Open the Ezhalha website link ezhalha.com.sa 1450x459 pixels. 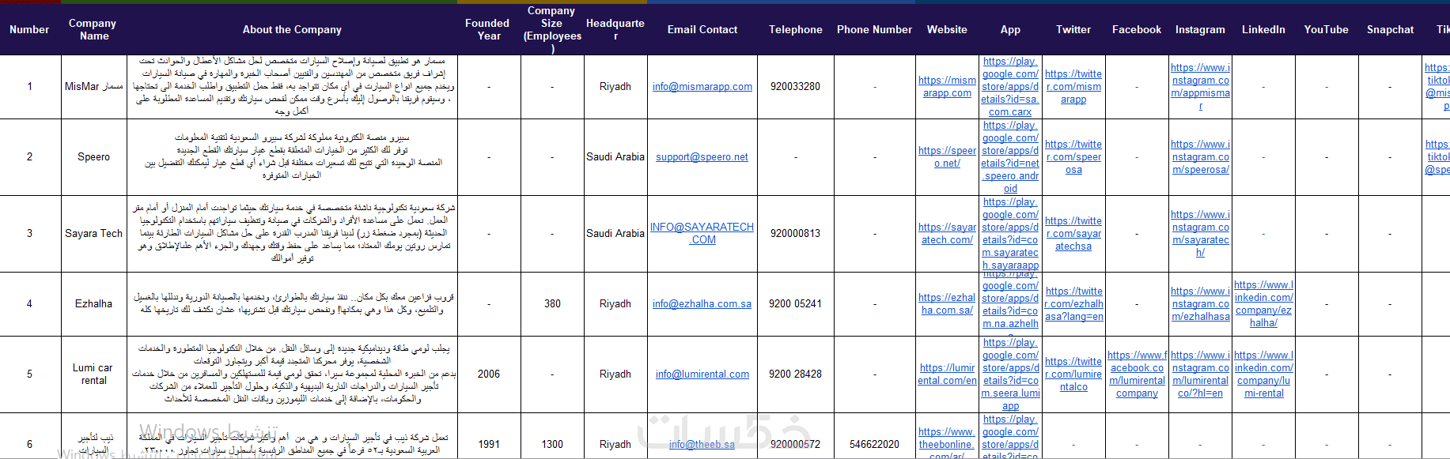[x=947, y=304]
